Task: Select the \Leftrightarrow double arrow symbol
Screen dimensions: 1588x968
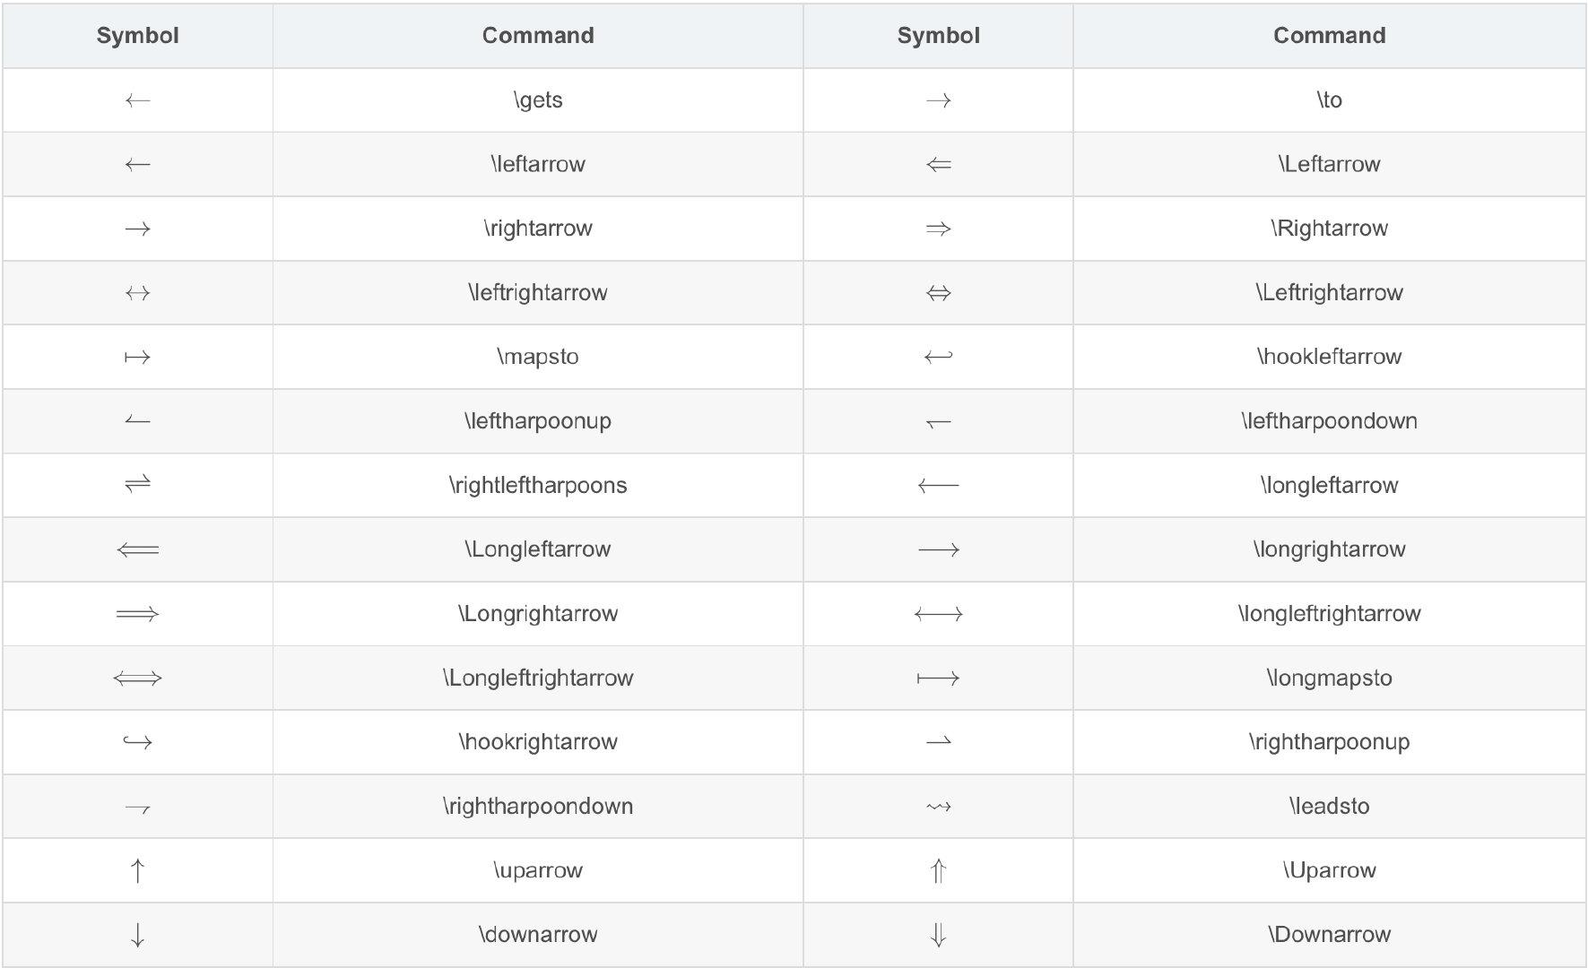Action: coord(938,293)
